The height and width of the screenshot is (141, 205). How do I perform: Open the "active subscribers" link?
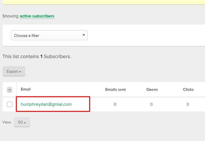click(37, 16)
